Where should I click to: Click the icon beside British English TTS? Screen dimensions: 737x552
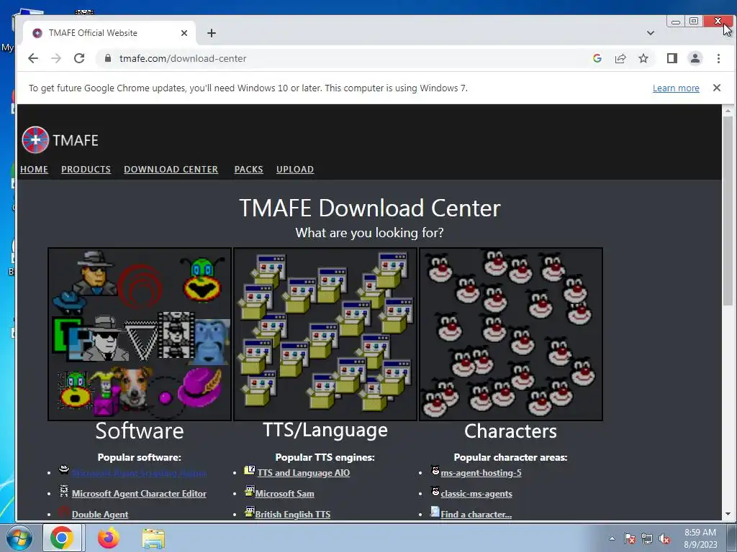click(x=250, y=512)
